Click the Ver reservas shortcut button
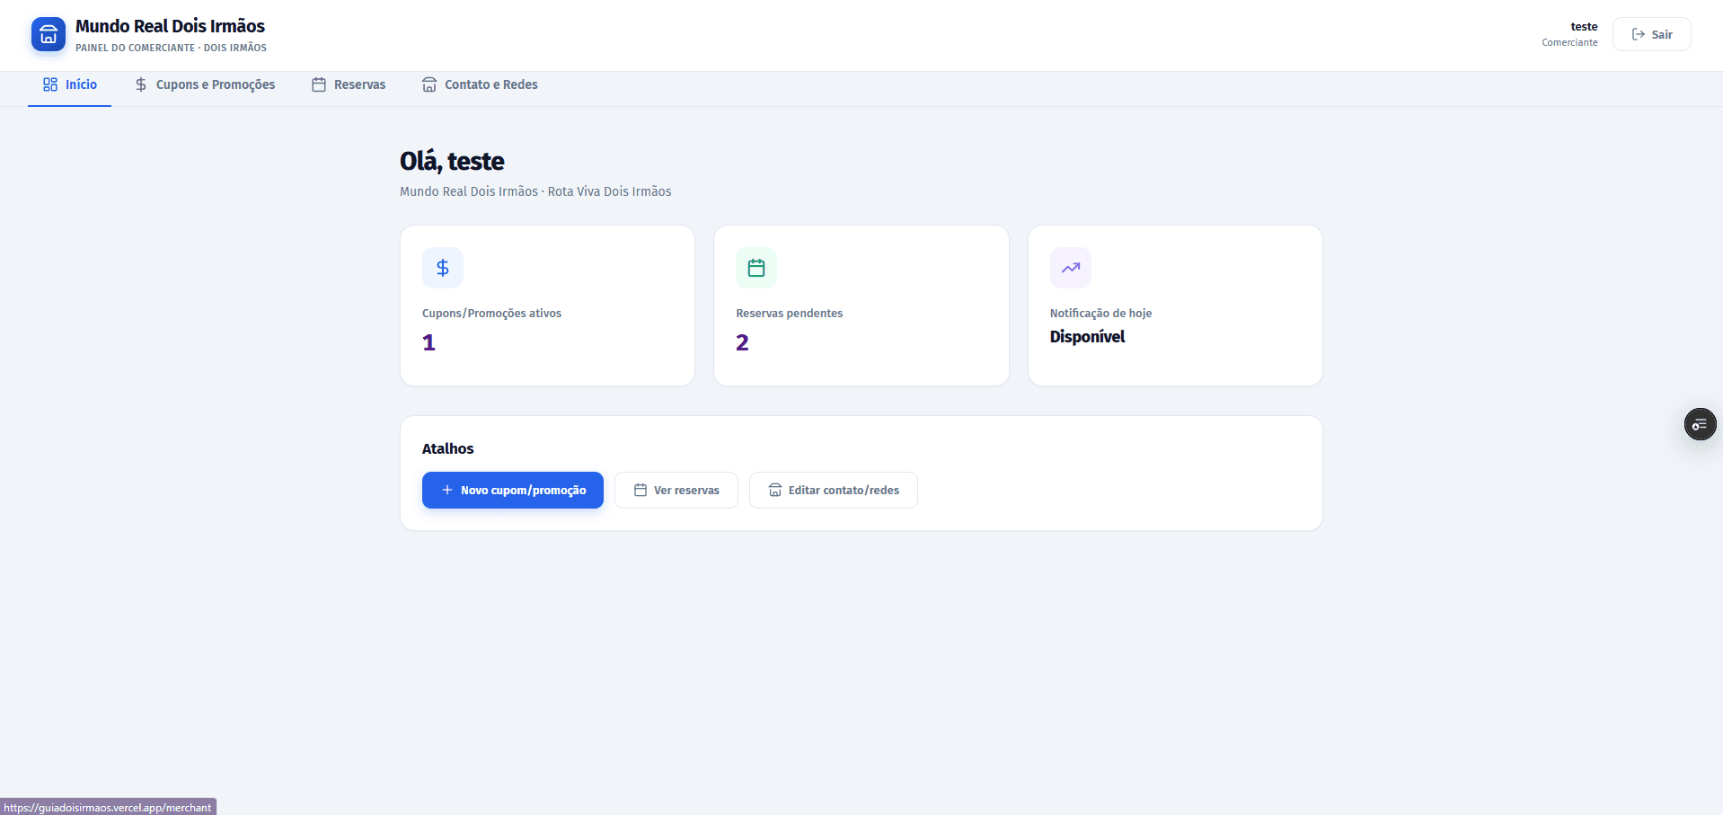 tap(676, 490)
